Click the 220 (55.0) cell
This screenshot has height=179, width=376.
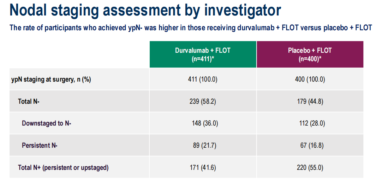tap(310, 167)
